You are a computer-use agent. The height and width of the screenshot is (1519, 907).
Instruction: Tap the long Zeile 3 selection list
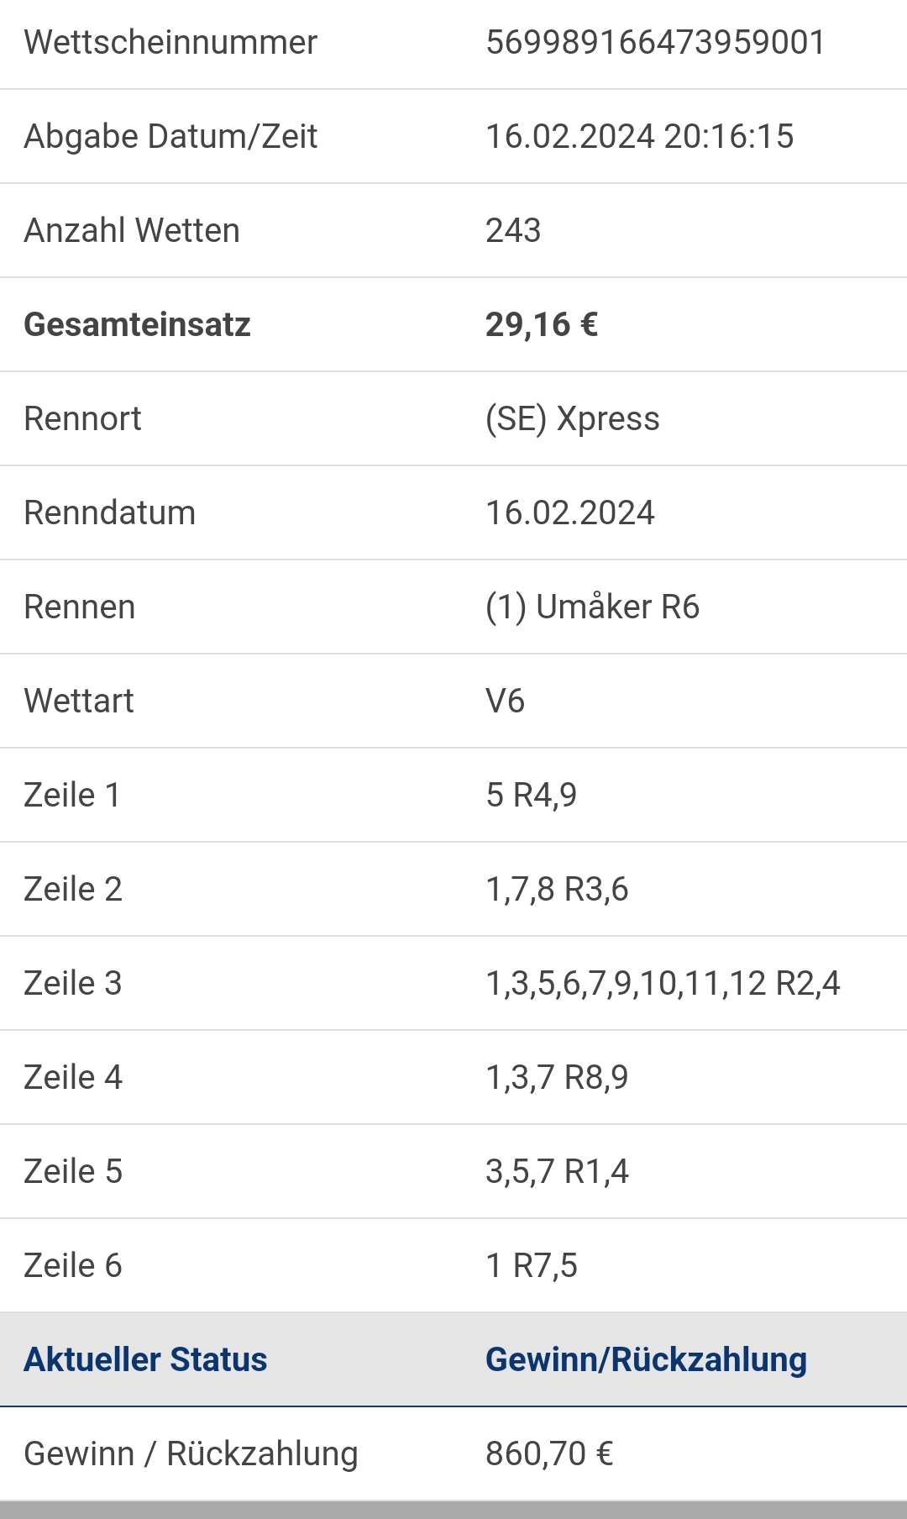point(663,983)
